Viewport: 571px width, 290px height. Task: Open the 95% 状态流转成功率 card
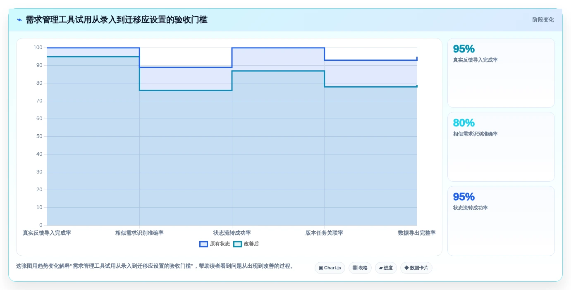point(501,221)
